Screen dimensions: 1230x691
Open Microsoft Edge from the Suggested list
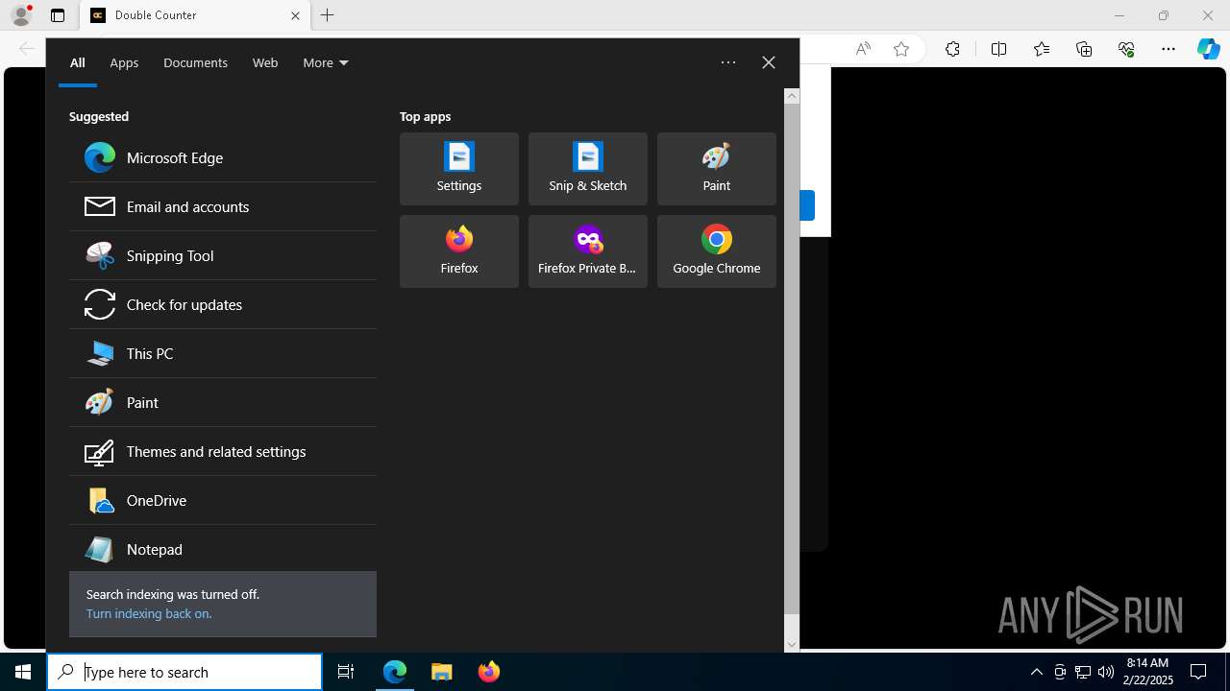pos(223,157)
